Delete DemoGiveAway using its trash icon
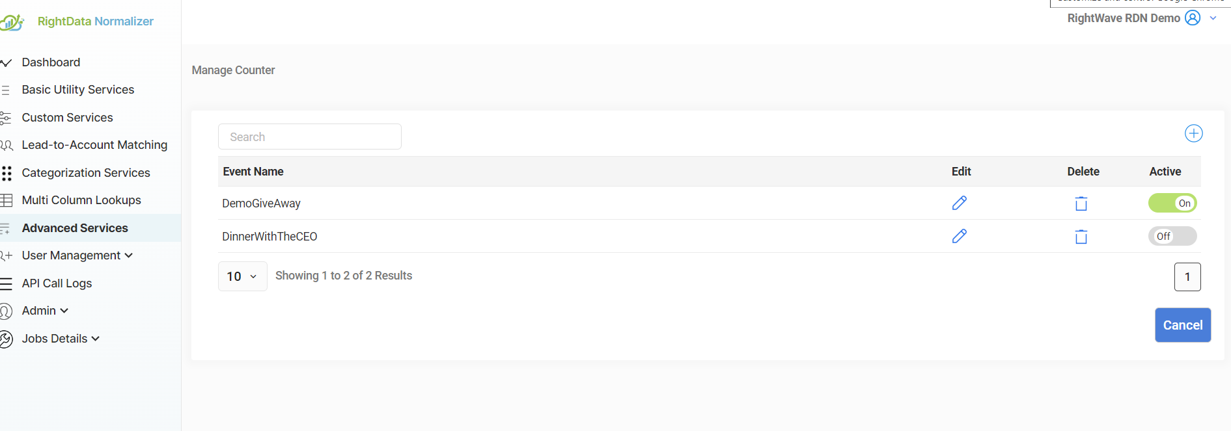 pos(1081,203)
